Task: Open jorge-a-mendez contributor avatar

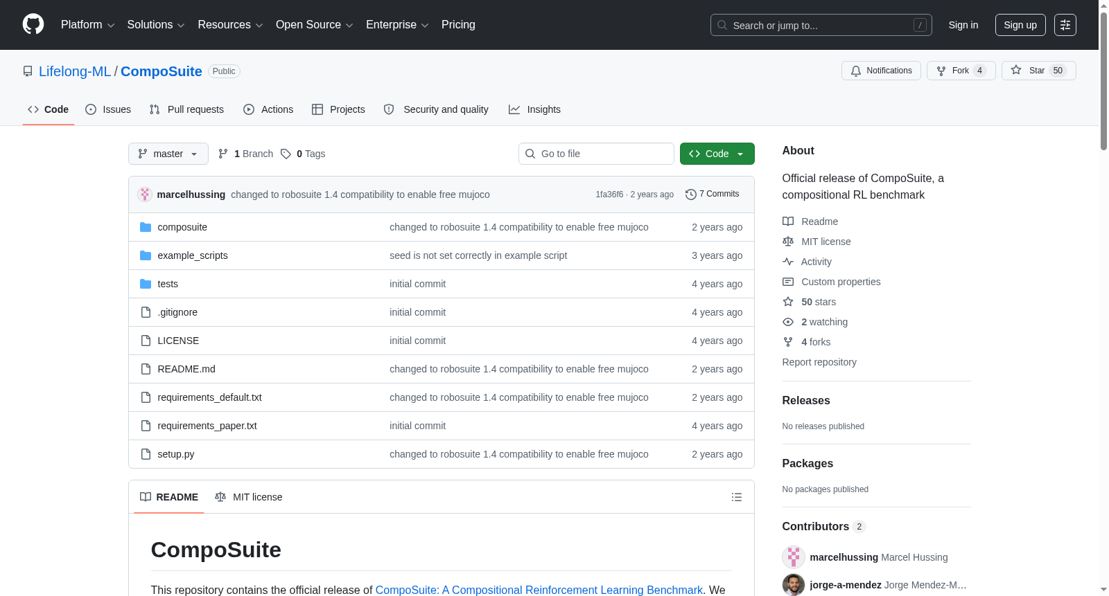Action: click(x=794, y=585)
